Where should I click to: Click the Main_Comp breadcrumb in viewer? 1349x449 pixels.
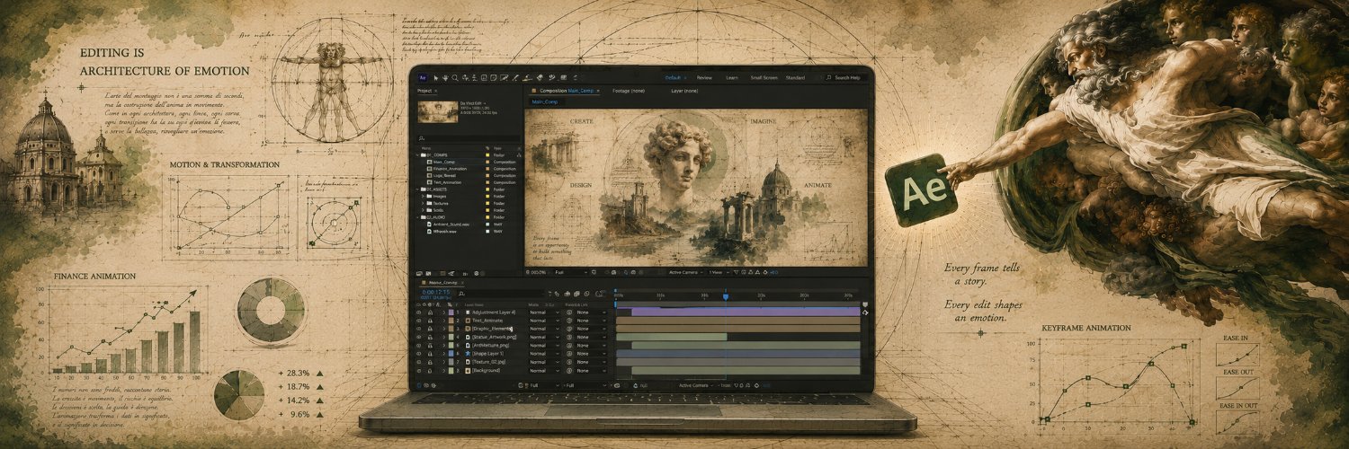pyautogui.click(x=546, y=101)
